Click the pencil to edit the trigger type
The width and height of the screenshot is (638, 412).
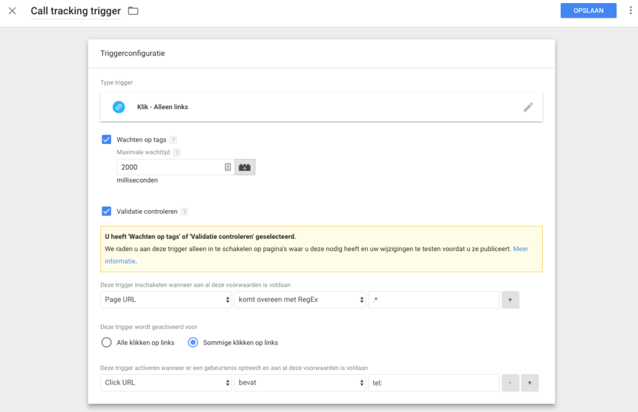pos(528,107)
